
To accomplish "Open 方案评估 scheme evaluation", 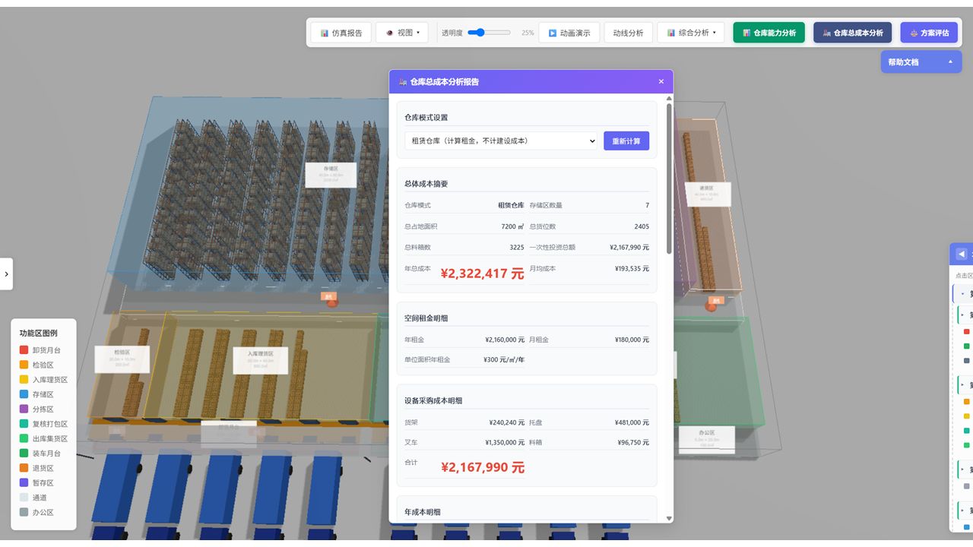I will (929, 33).
